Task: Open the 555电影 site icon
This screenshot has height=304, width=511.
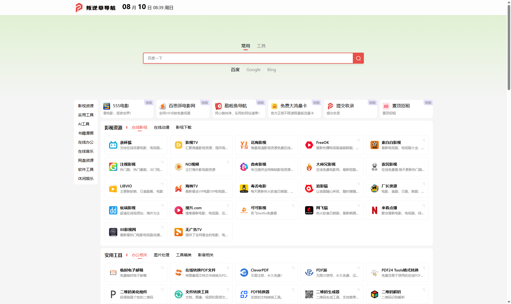Action: coord(107,106)
